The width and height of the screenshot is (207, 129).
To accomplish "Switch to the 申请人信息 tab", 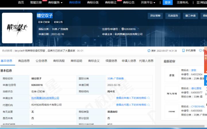I will coord(129,61).
